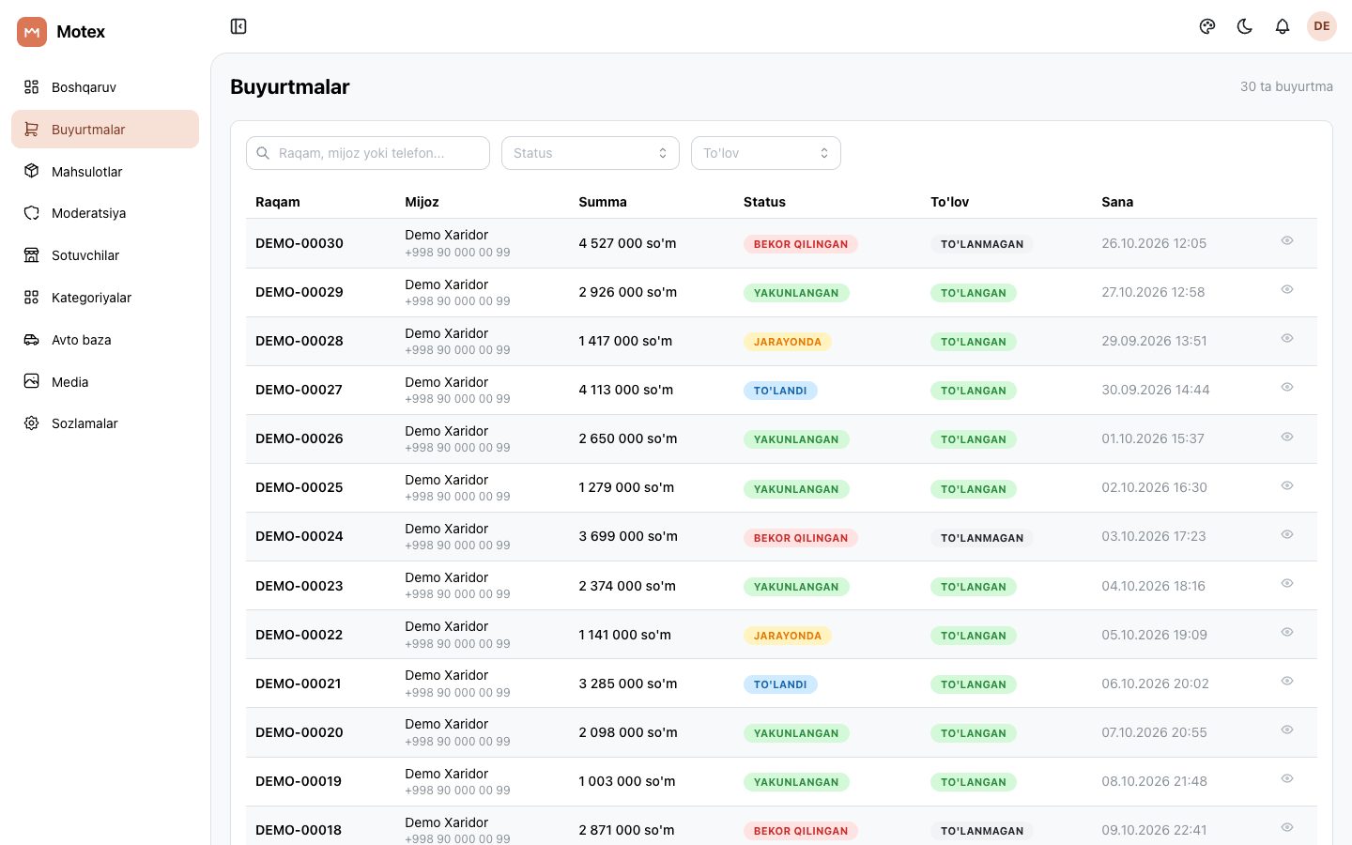Click TO'LANMAGAN badge of DEMO-00030

(x=982, y=244)
